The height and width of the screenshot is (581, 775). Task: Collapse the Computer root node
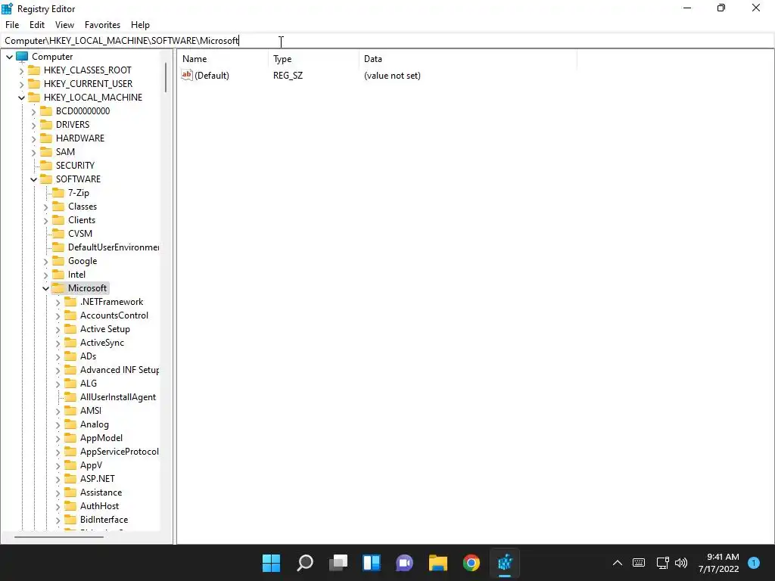pos(9,57)
